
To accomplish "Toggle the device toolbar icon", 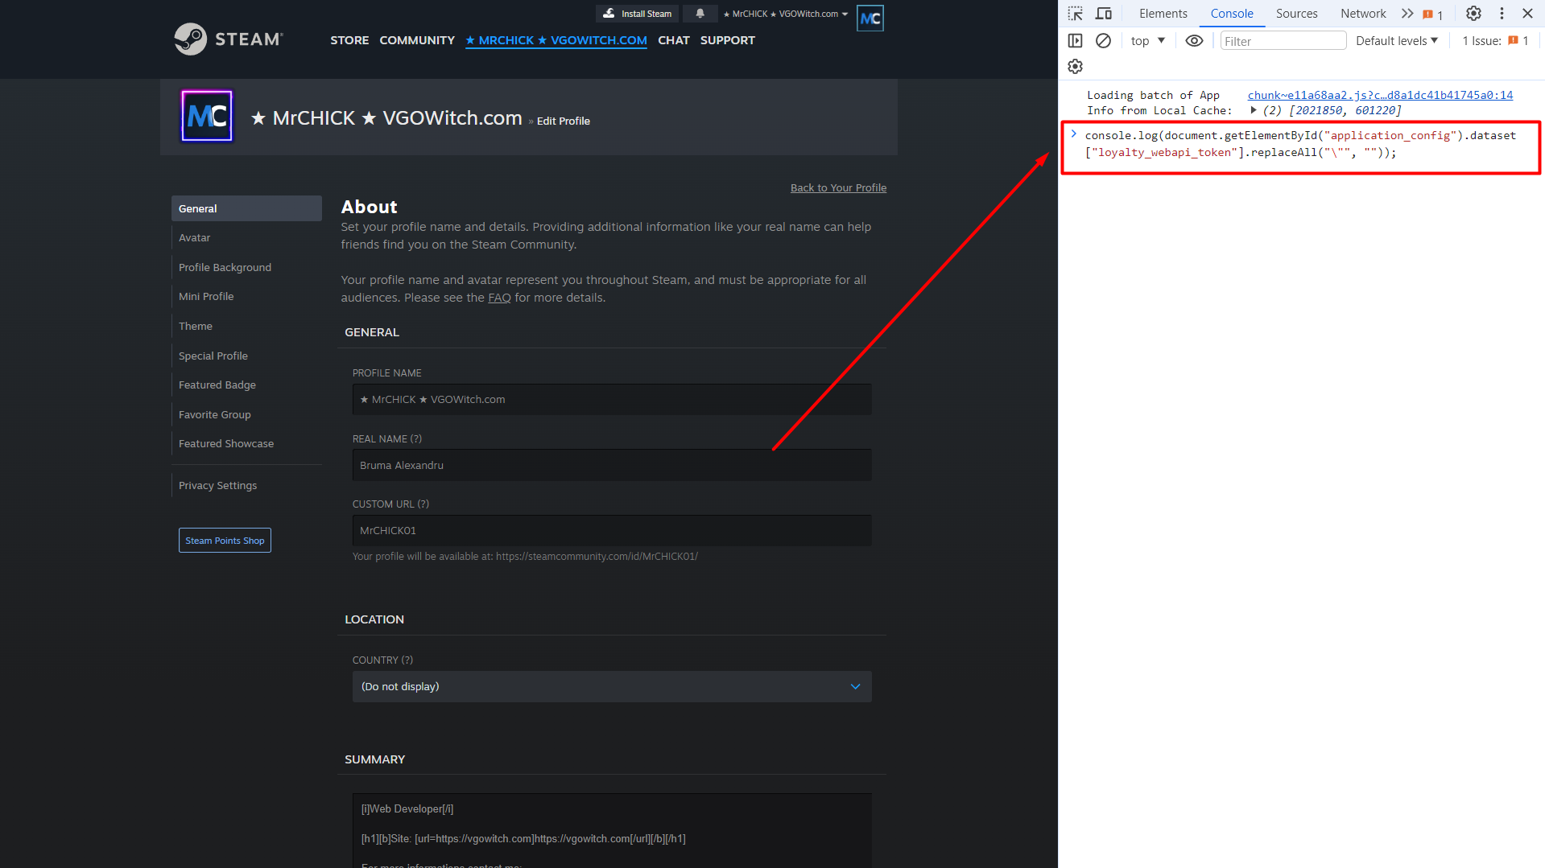I will click(x=1104, y=14).
